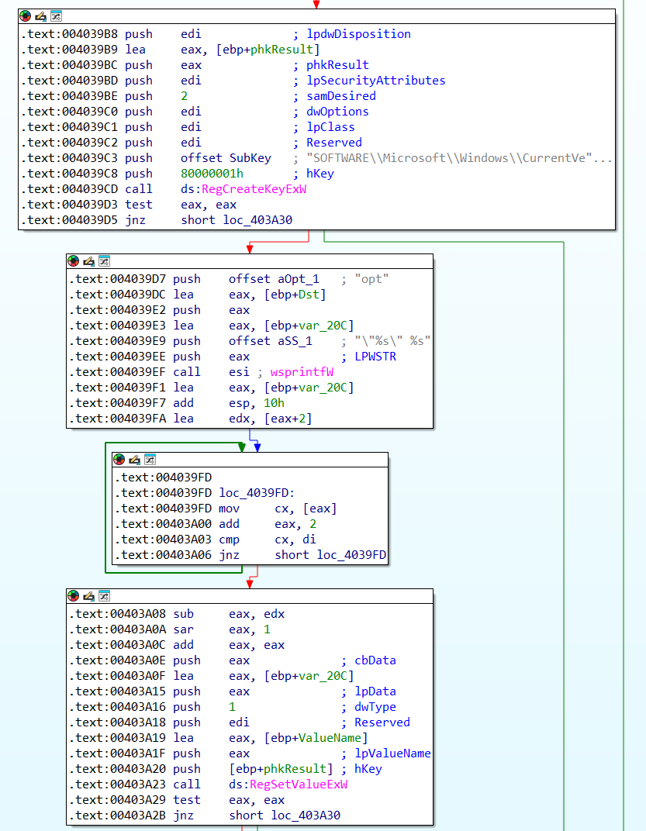Click the pencil edit icon on the RegCreateKeyExW node
Image resolution: width=646 pixels, height=831 pixels.
coord(40,16)
